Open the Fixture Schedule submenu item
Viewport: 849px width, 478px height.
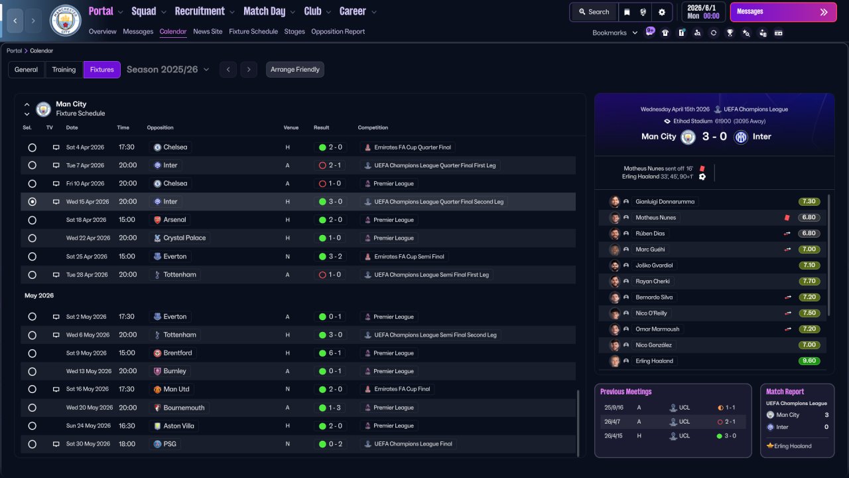[x=253, y=31]
